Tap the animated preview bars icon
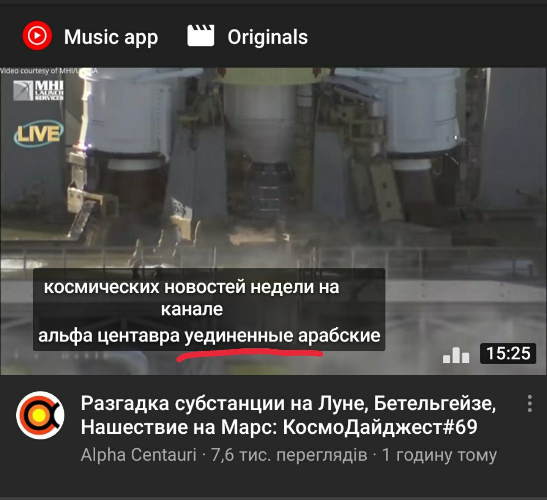Viewport: 547px width, 500px height. pos(456,355)
